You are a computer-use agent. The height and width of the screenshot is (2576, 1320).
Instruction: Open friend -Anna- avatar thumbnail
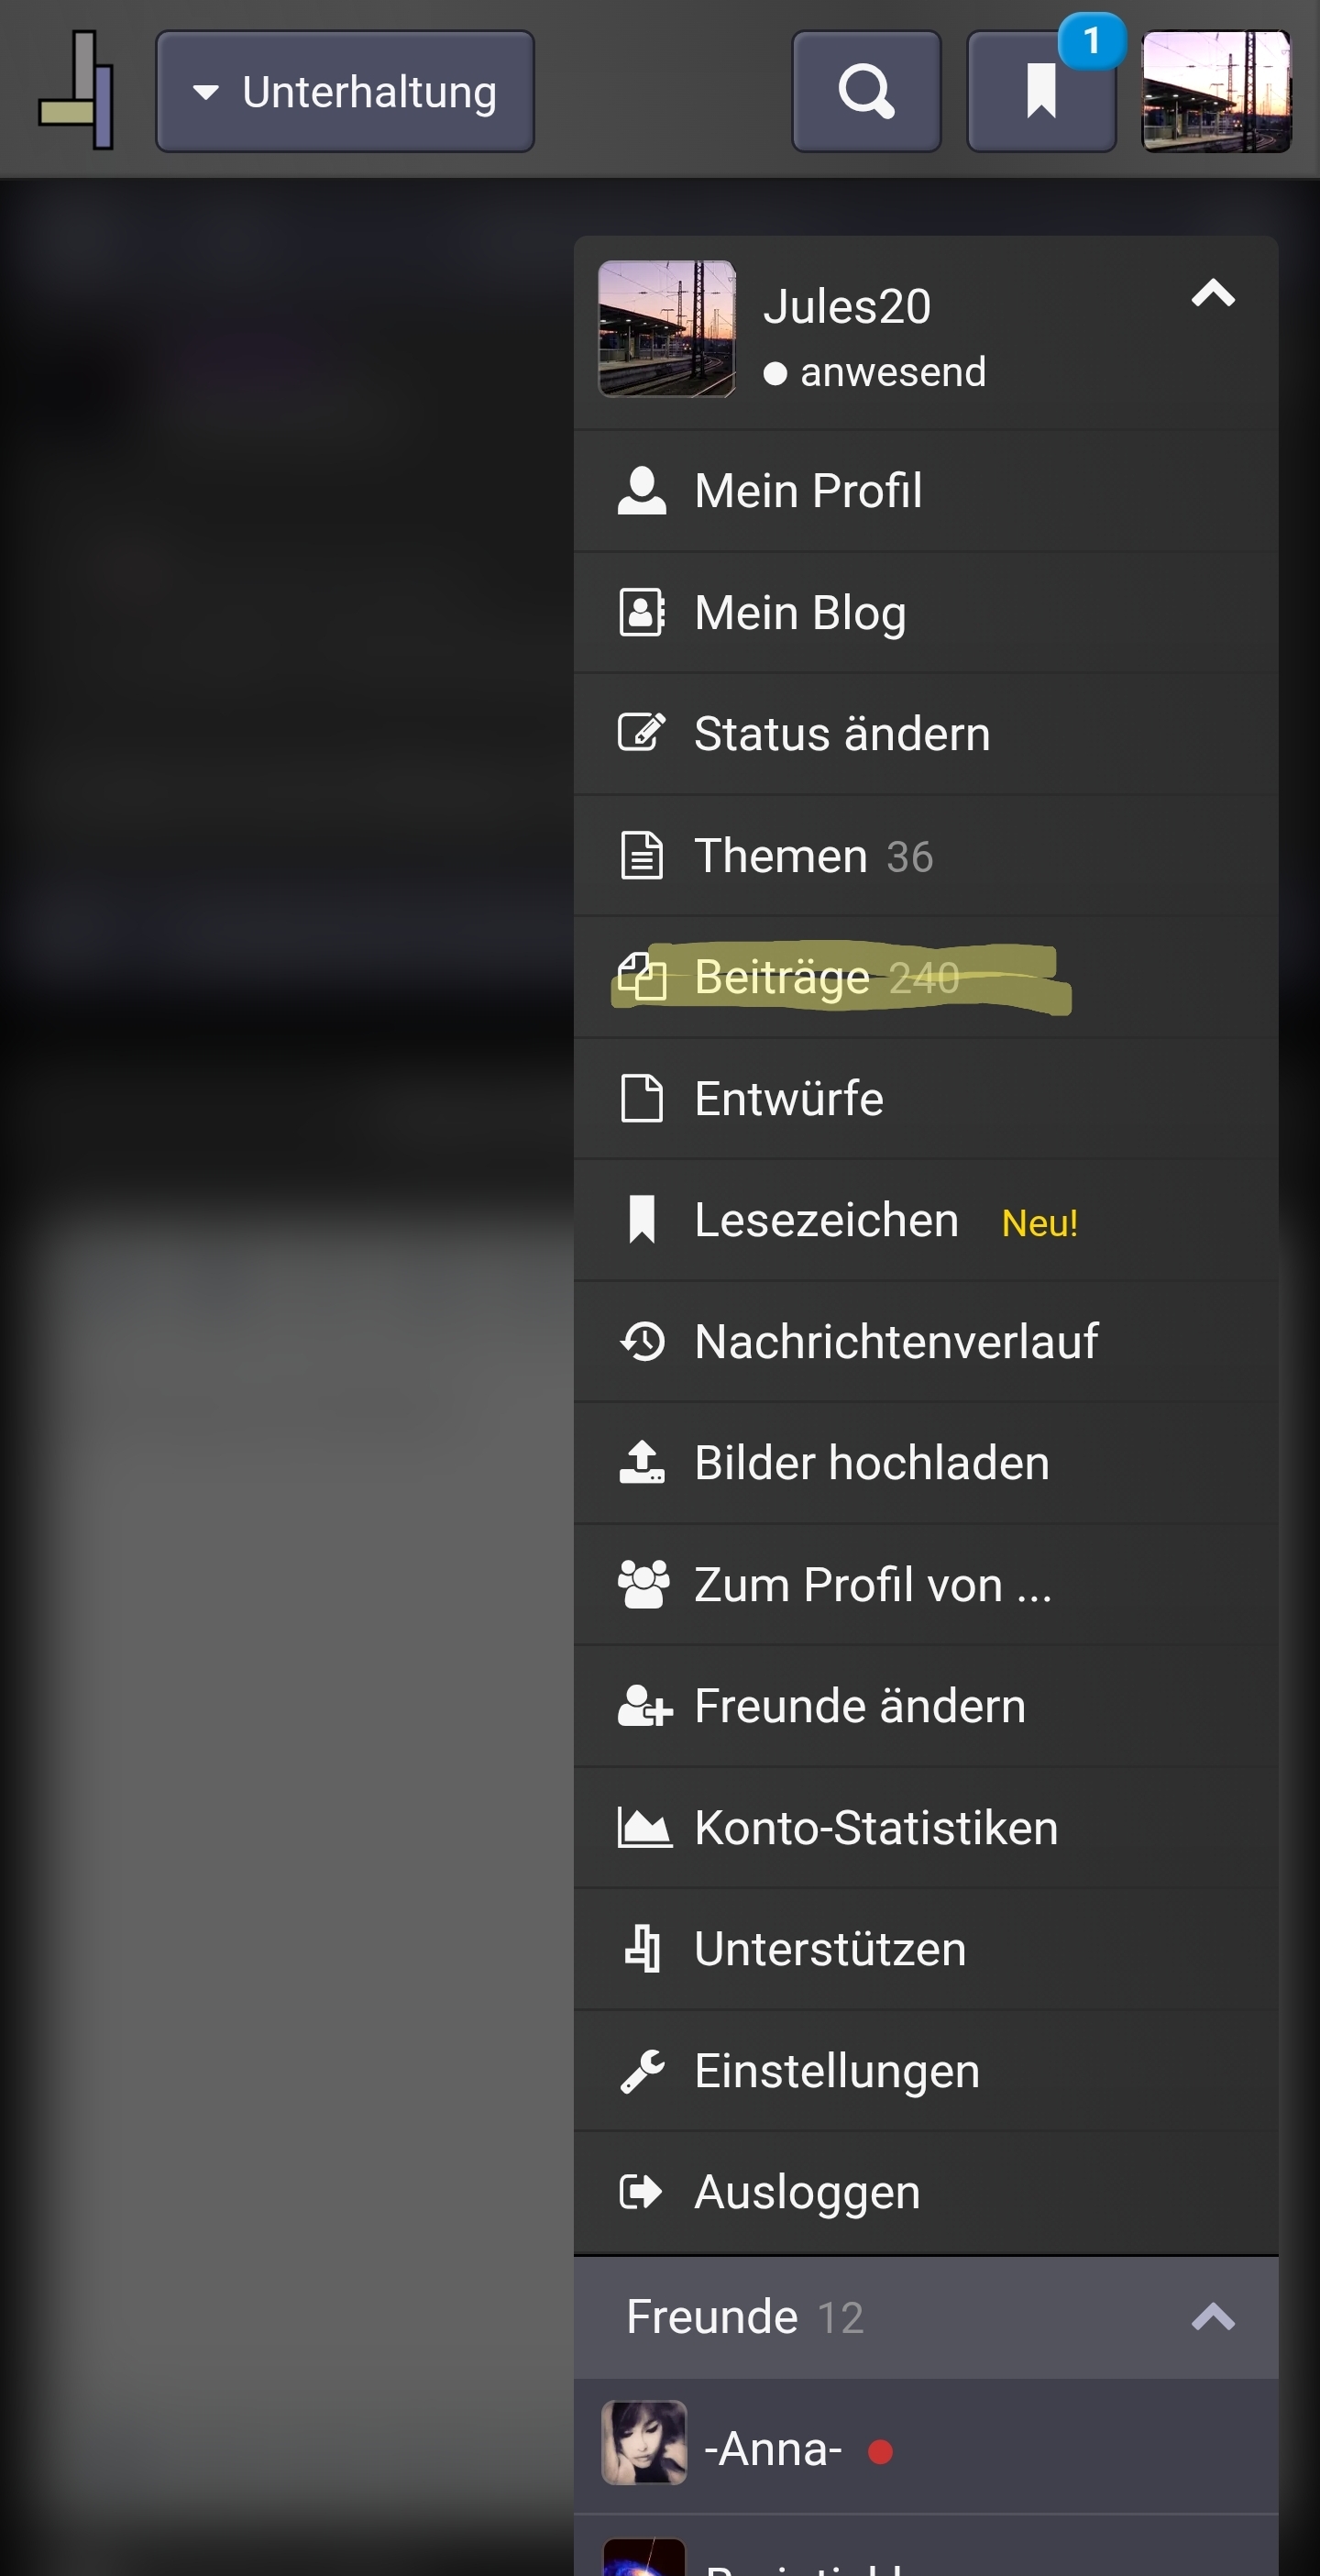click(x=643, y=2443)
